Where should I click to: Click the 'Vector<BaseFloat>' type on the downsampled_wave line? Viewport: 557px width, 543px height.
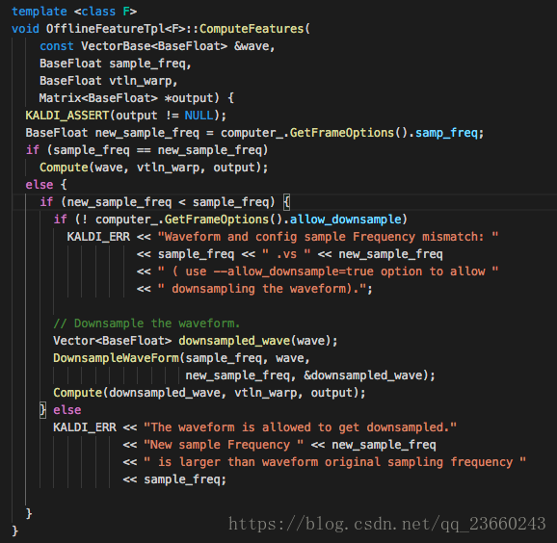pyautogui.click(x=112, y=341)
